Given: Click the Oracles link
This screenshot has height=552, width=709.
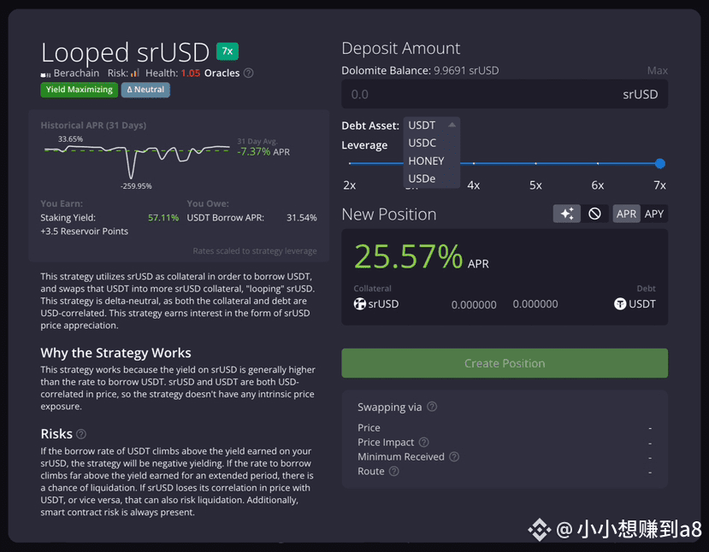Looking at the screenshot, I should pos(222,73).
